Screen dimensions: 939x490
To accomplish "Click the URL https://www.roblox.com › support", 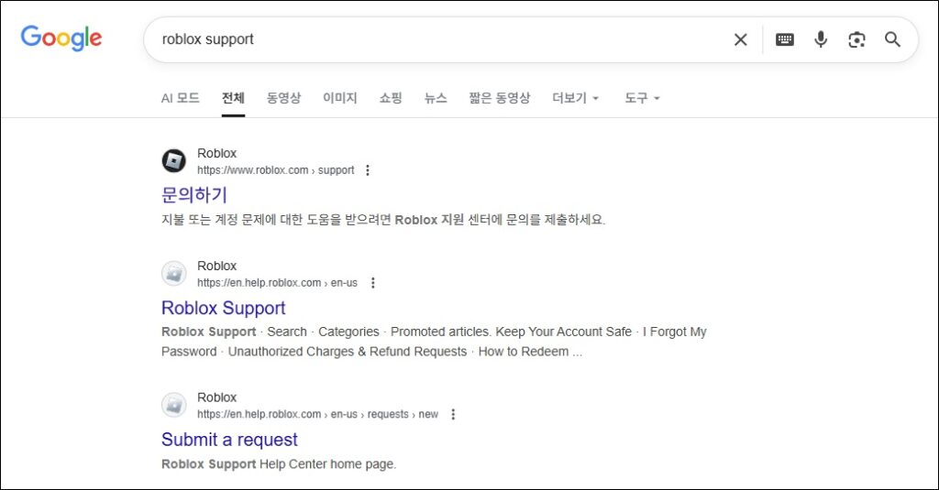I will (275, 170).
